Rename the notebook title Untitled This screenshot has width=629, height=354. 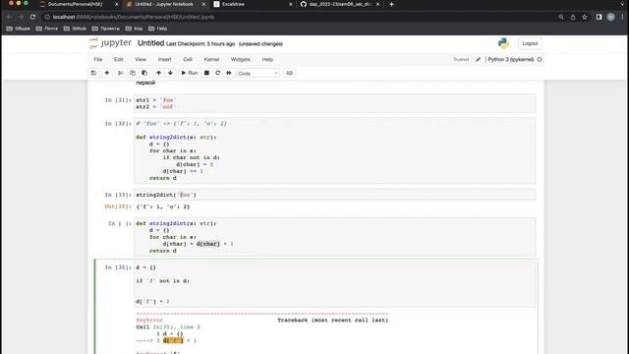pos(150,43)
